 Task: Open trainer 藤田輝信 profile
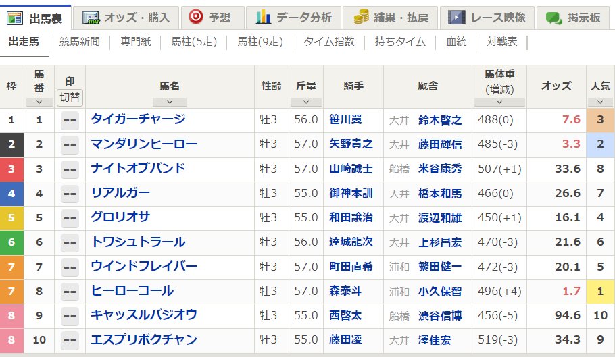[x=440, y=144]
